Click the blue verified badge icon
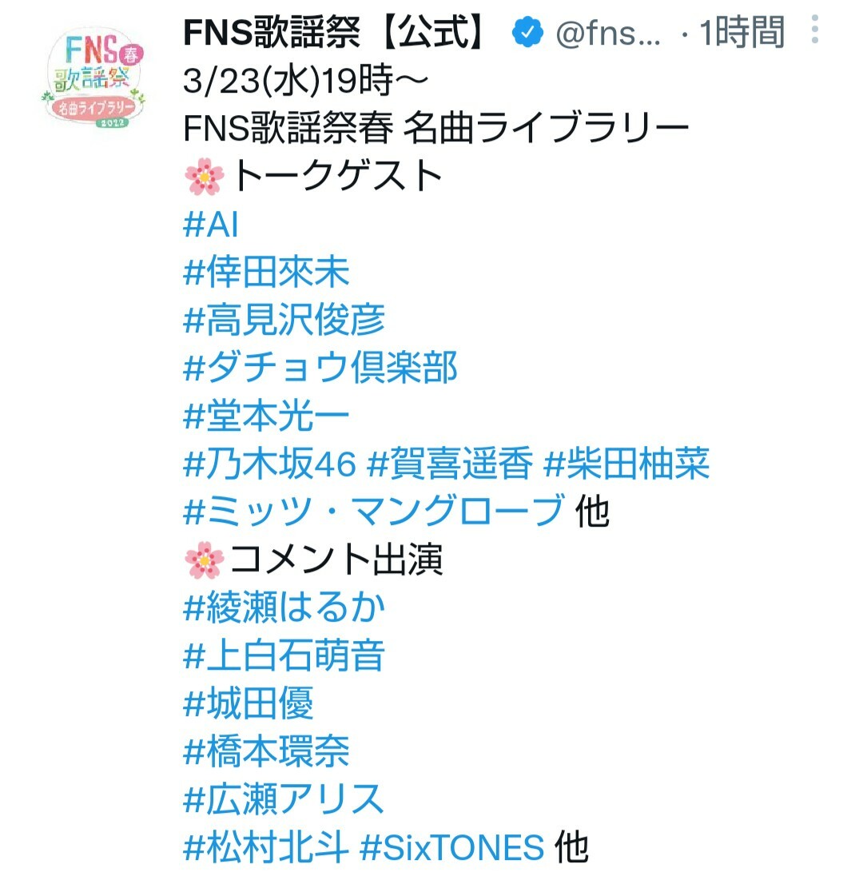The width and height of the screenshot is (863, 888). click(x=527, y=32)
